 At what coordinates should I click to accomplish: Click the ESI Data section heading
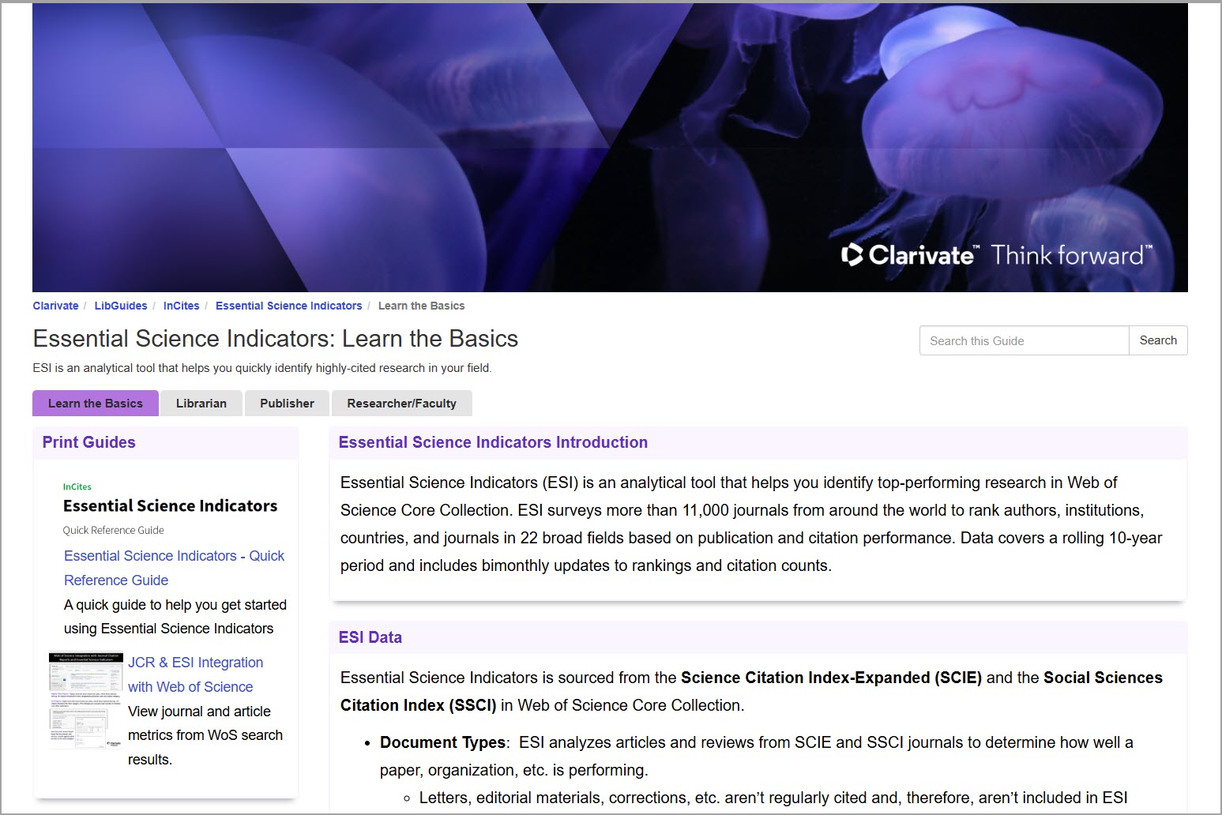click(370, 637)
